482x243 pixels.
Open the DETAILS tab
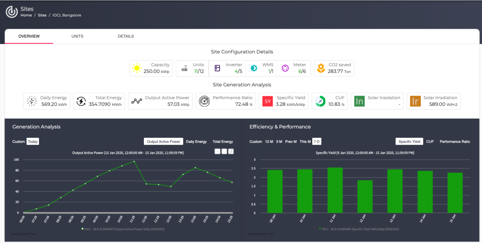125,36
